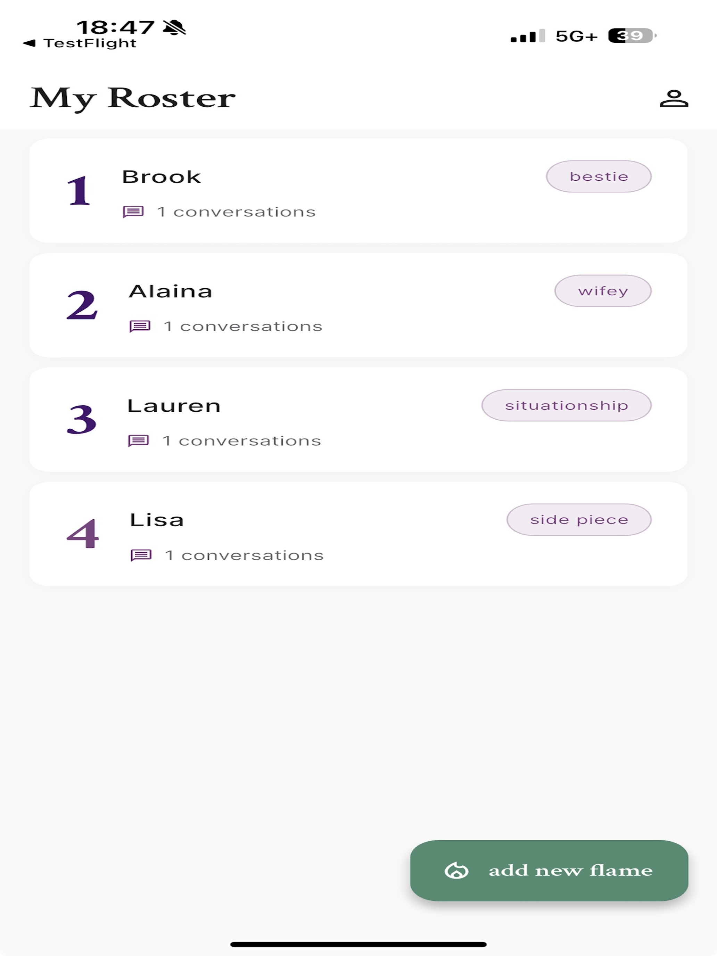Tap the muted bell status icon
The image size is (717, 956).
point(174,27)
